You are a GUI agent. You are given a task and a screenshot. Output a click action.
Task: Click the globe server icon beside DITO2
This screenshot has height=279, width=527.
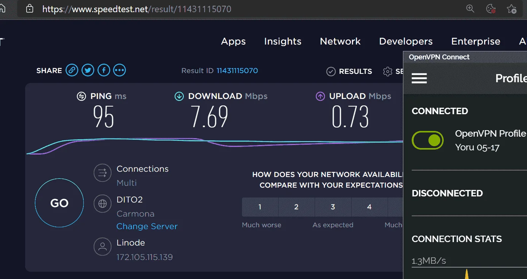tap(102, 204)
